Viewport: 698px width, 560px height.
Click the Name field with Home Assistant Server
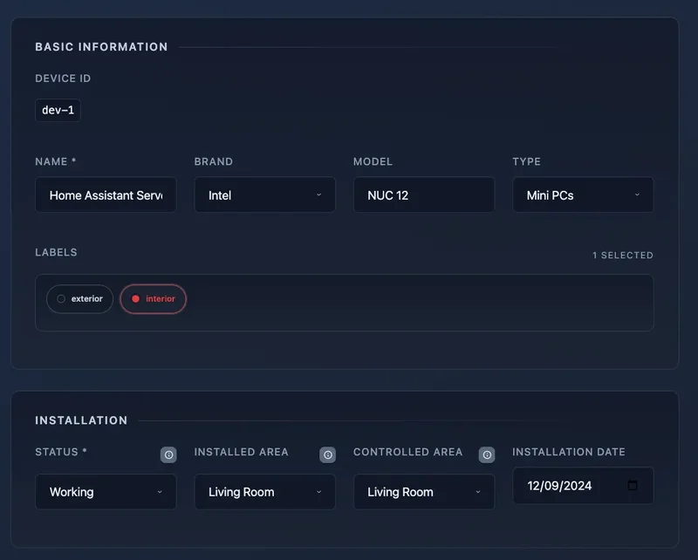coord(106,195)
